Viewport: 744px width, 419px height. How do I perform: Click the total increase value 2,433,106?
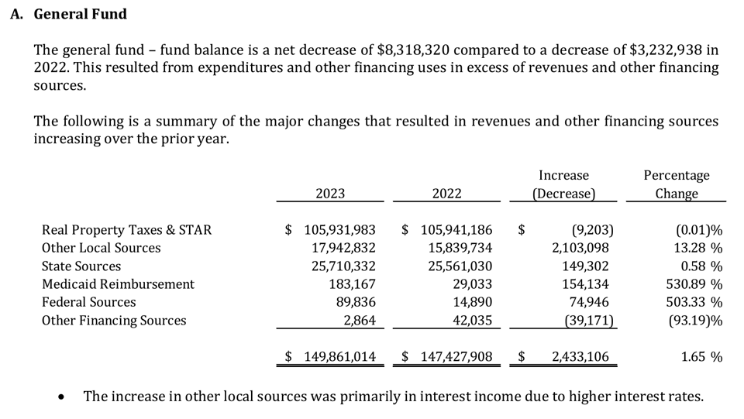pyautogui.click(x=580, y=357)
